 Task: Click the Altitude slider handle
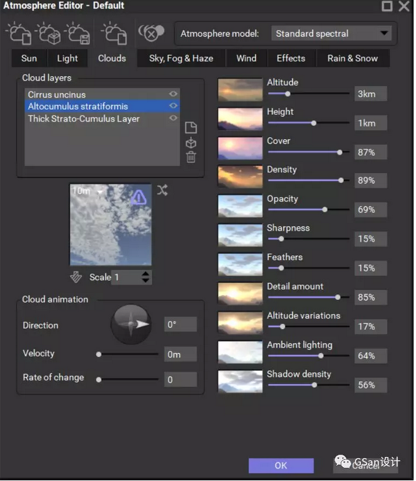point(287,94)
